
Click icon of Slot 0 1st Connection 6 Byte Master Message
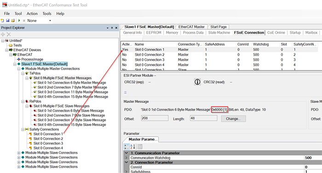pyautogui.click(x=35, y=83)
